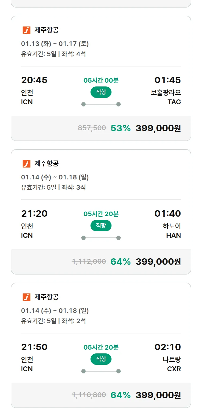Select the 399,000원 price for Nha Trang flight
Viewport: 202px width, 408px height.
158,395
